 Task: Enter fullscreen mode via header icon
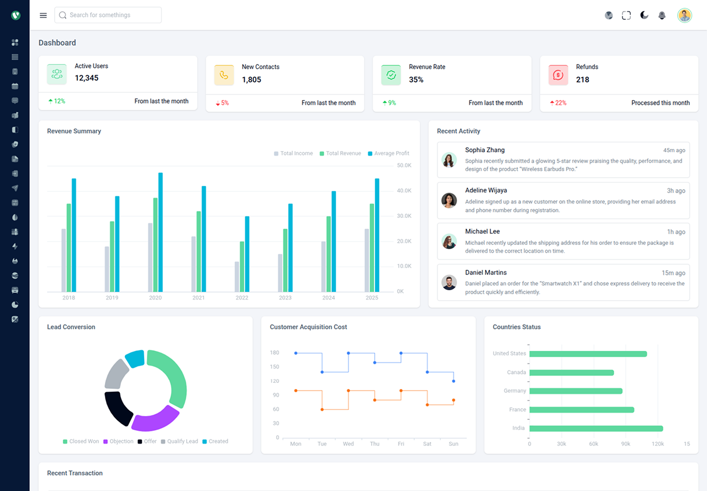[626, 15]
